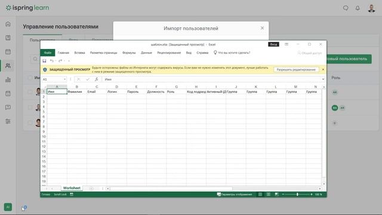
Task: Select cell C1 Email
Action: click(97, 91)
